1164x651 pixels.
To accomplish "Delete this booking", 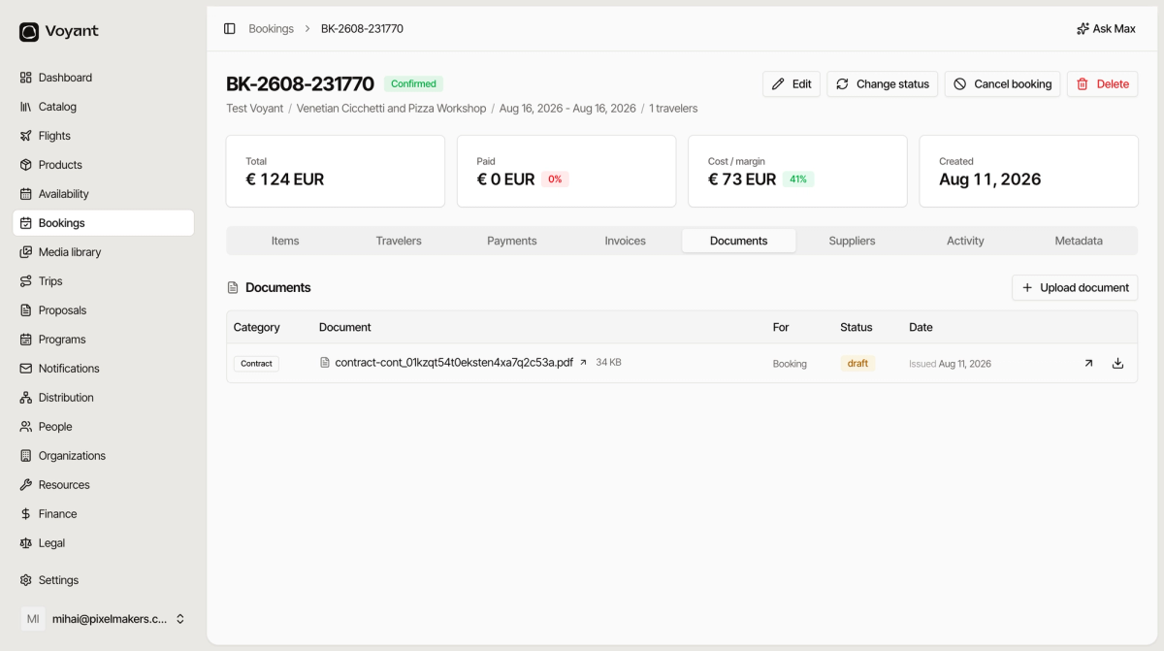I will (1103, 84).
